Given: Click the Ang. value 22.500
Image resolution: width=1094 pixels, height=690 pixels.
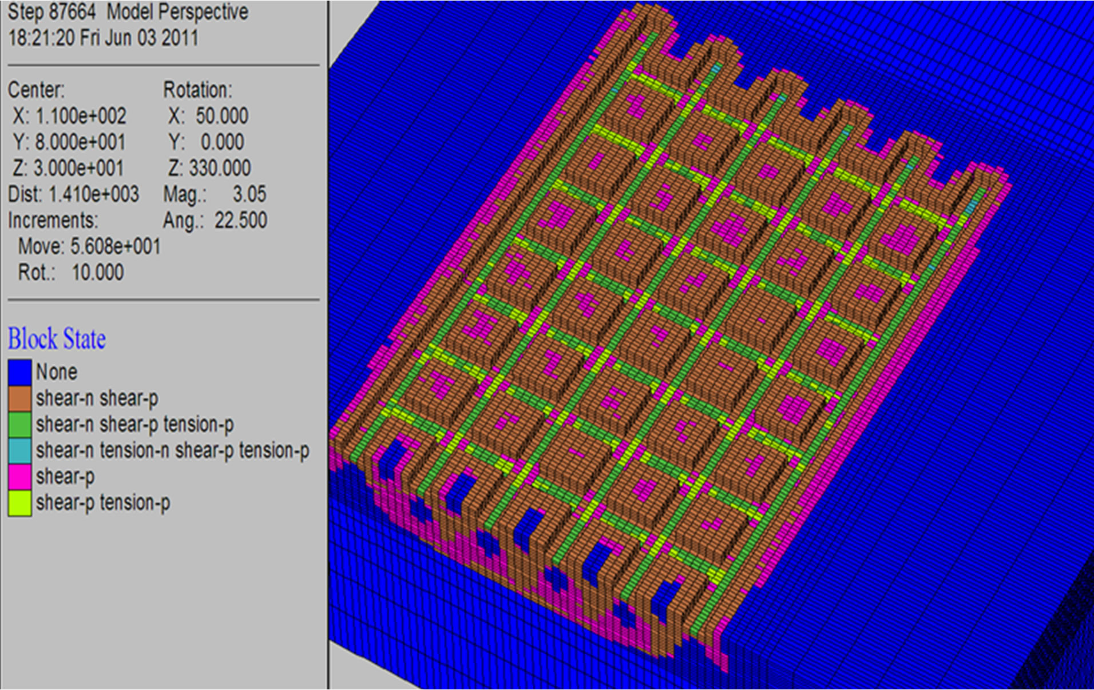Looking at the screenshot, I should point(240,221).
